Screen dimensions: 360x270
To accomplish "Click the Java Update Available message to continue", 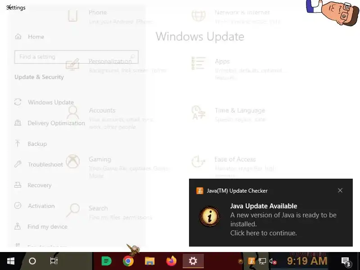I will pyautogui.click(x=283, y=219).
